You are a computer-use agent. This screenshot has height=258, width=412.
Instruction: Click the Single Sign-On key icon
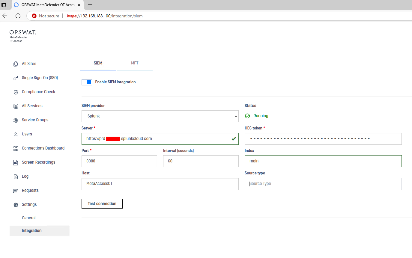[x=16, y=78]
